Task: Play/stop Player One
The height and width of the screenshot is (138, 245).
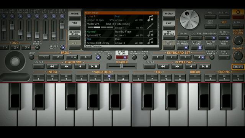Action: tap(94, 66)
